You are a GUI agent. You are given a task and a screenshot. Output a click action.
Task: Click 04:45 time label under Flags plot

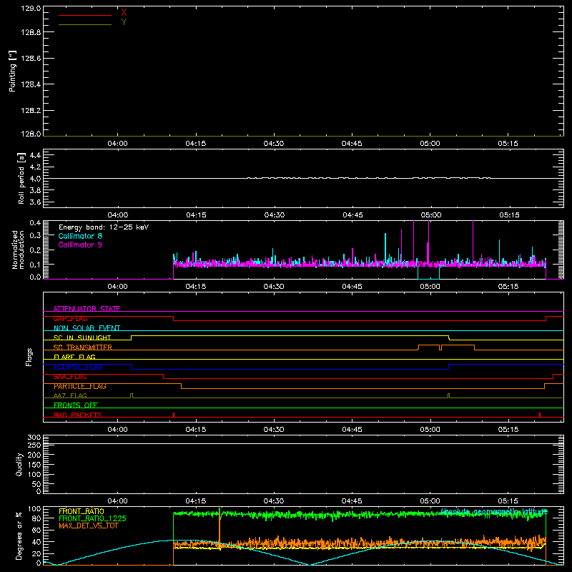point(352,430)
